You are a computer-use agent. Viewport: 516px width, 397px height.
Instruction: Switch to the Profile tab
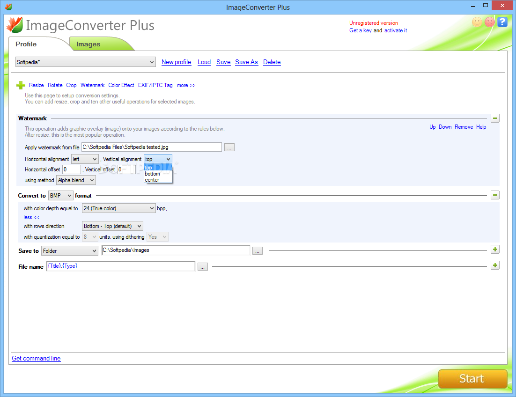click(x=26, y=44)
